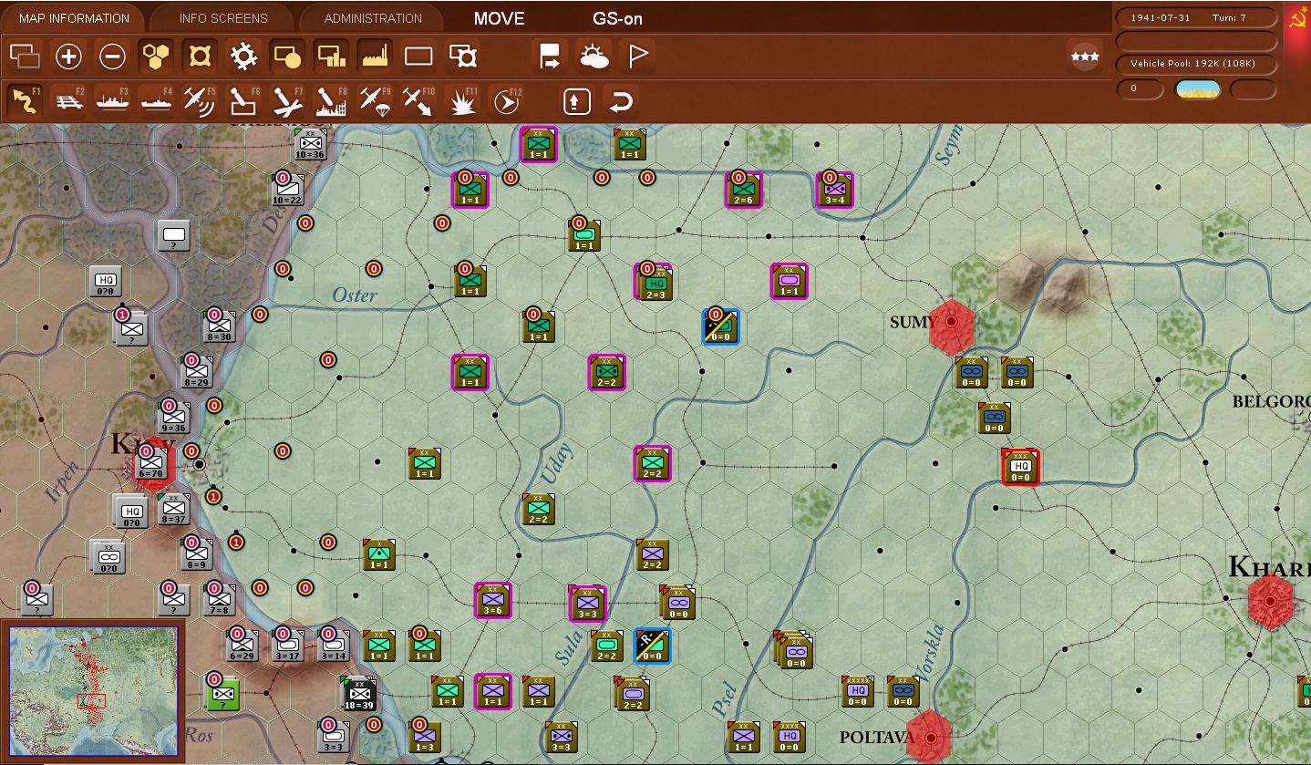The width and height of the screenshot is (1311, 765).
Task: Select F1 move mode (winding arrow)
Action: click(x=25, y=100)
